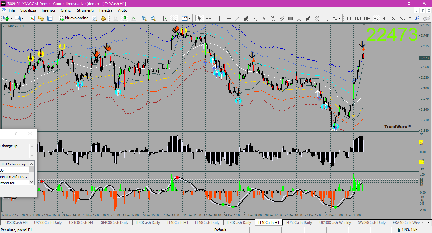Switch to US30Cash,H4 chart tab
This screenshot has width=432, height=233.
(x=16, y=222)
